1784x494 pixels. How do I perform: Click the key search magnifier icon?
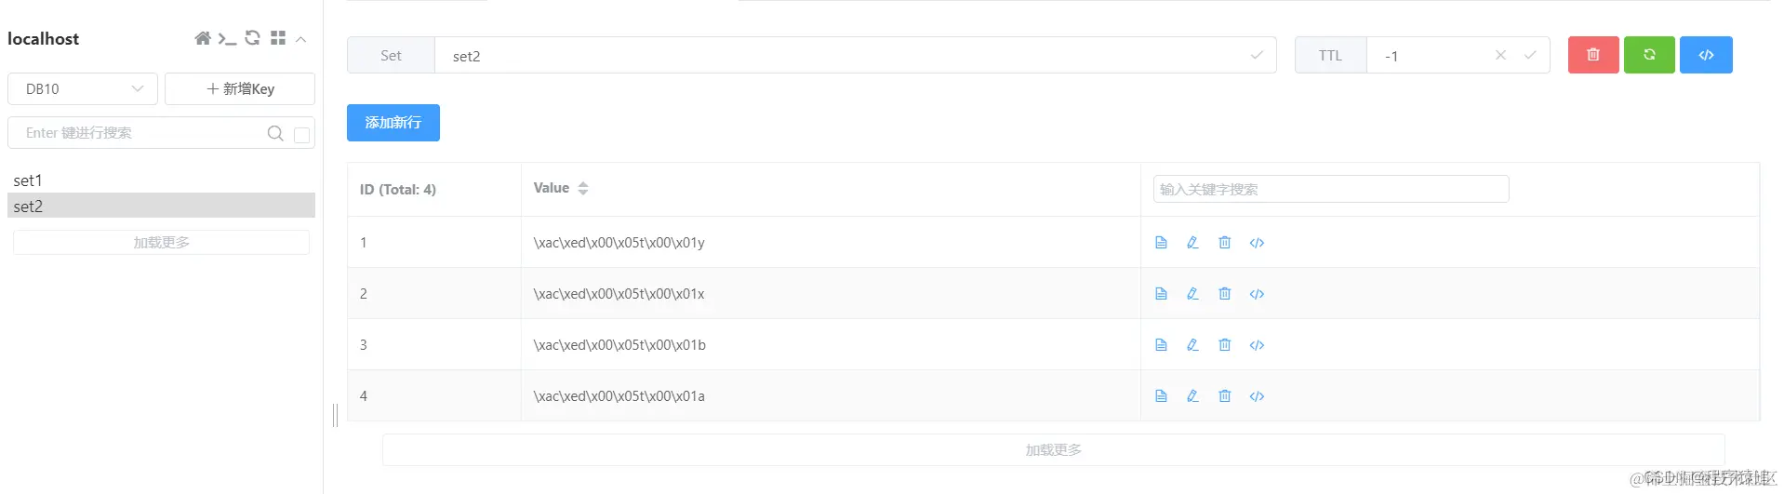coord(275,133)
